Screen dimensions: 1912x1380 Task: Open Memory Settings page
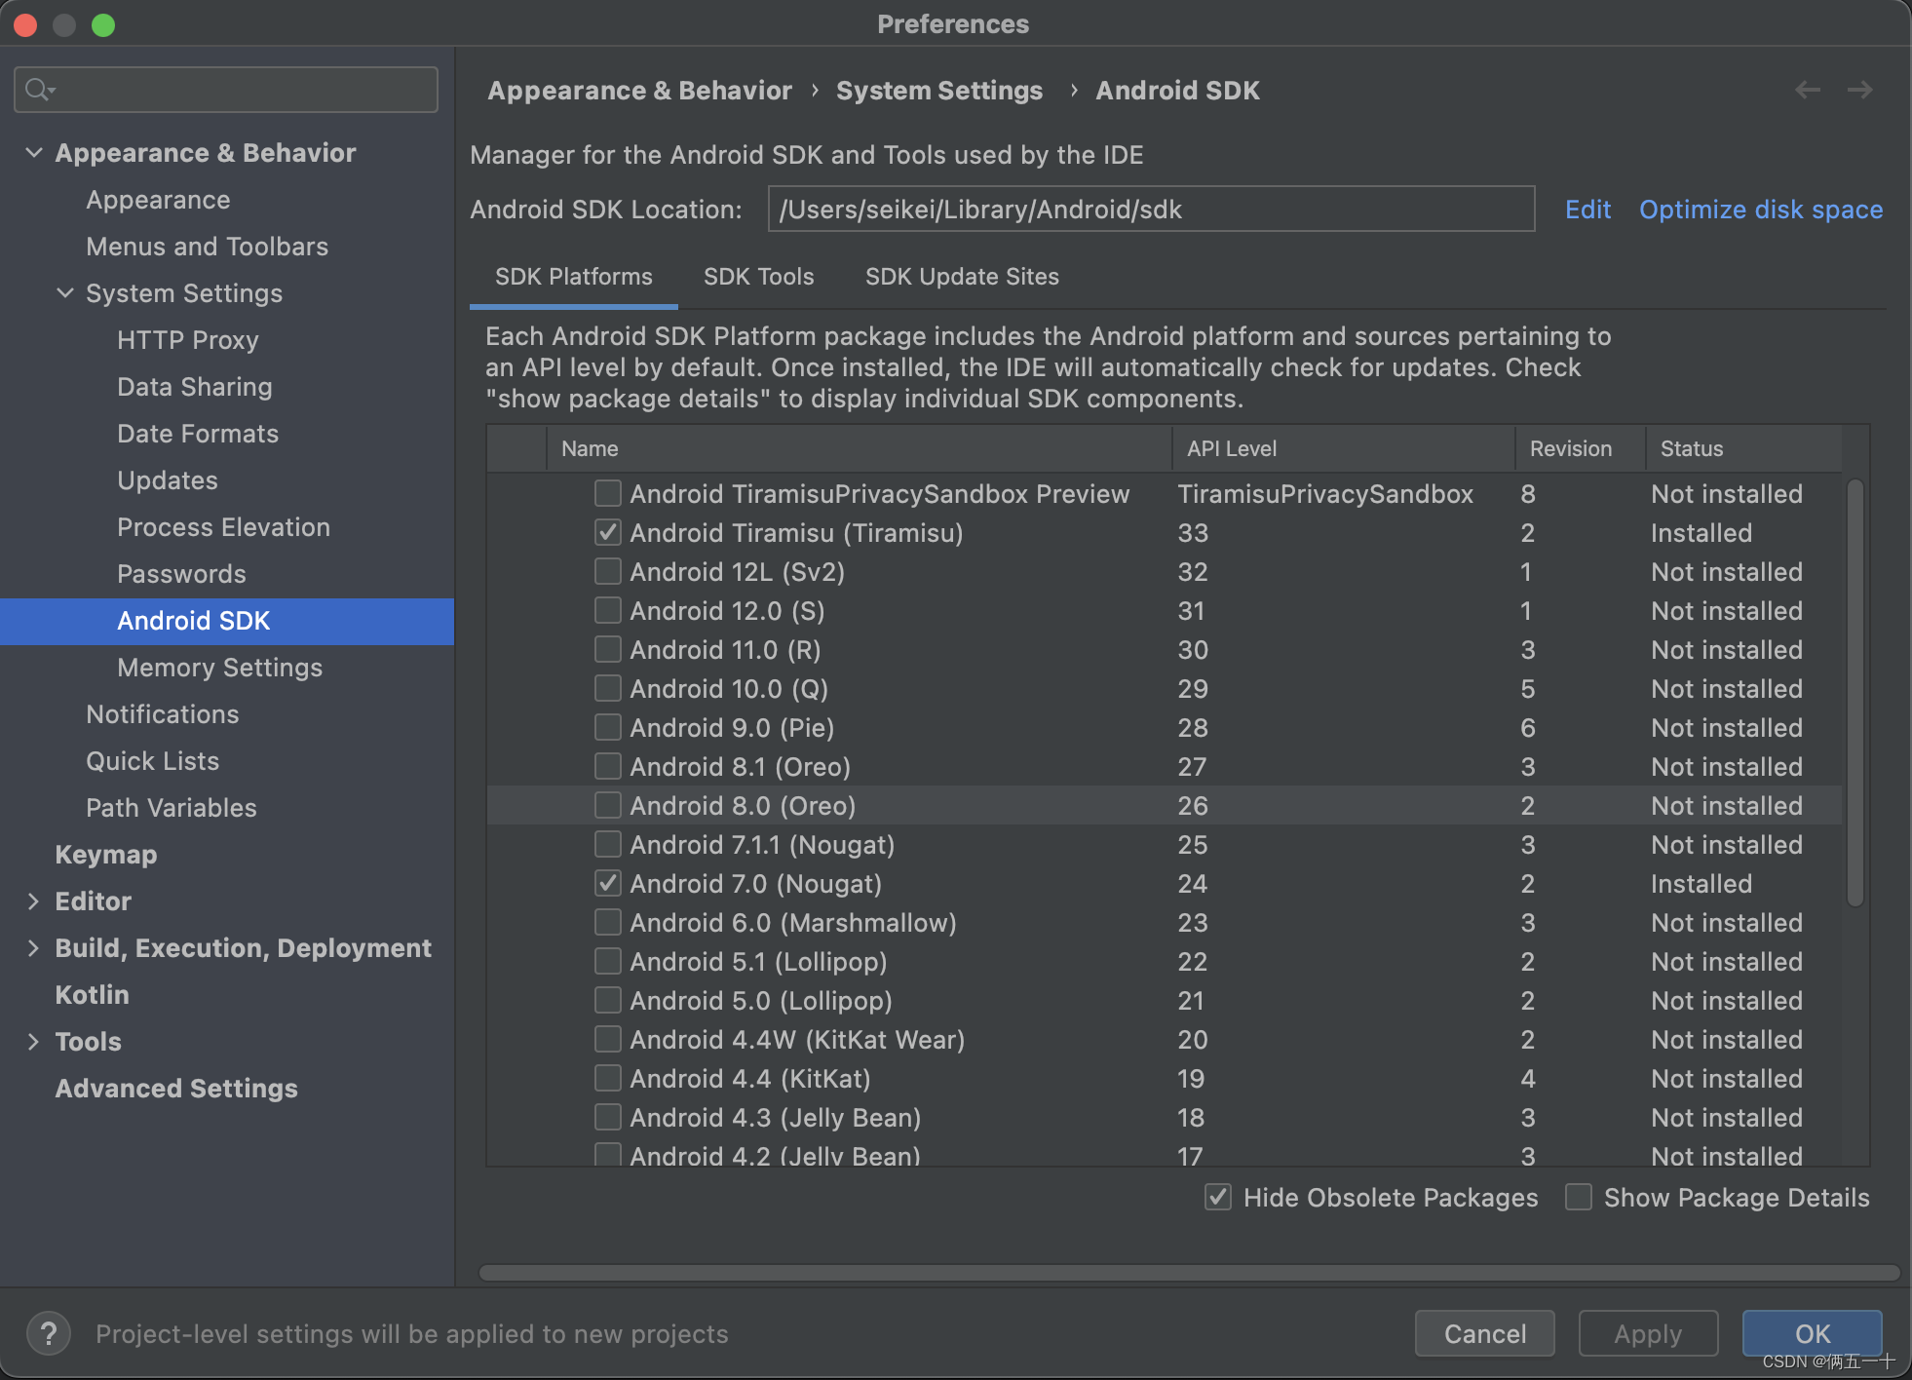219,668
